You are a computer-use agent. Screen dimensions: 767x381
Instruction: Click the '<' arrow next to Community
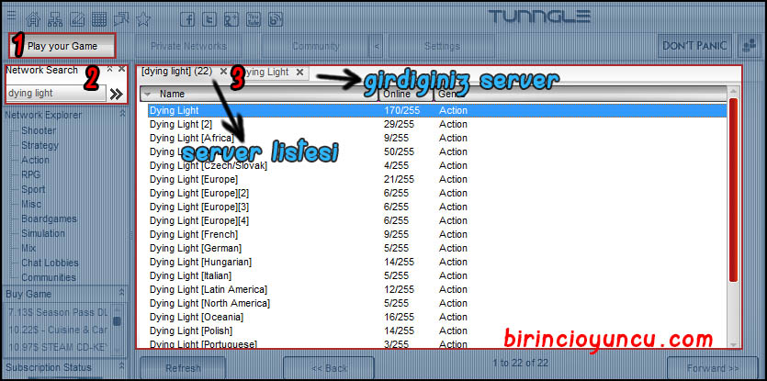377,47
